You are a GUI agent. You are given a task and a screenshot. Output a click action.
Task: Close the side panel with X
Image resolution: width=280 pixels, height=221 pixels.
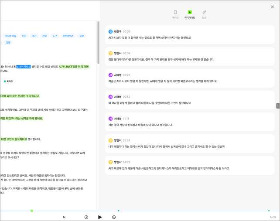tap(272, 7)
